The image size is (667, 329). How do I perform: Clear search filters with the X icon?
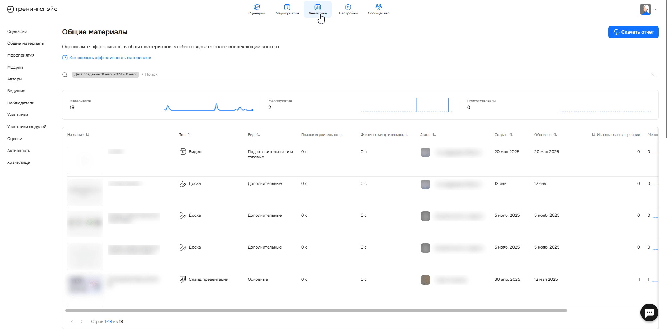(x=653, y=75)
